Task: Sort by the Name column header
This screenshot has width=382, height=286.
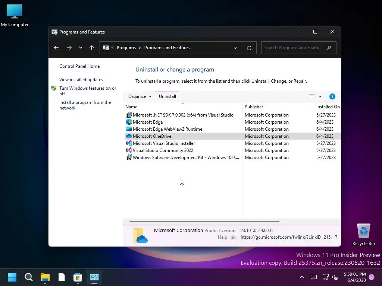Action: tap(131, 107)
